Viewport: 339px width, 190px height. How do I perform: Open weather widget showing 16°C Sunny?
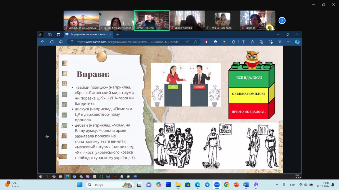pos(12,184)
